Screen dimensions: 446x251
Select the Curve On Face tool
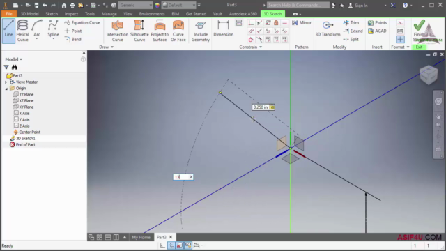178,31
